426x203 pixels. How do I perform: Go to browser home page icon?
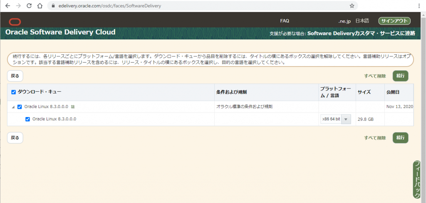click(40, 6)
